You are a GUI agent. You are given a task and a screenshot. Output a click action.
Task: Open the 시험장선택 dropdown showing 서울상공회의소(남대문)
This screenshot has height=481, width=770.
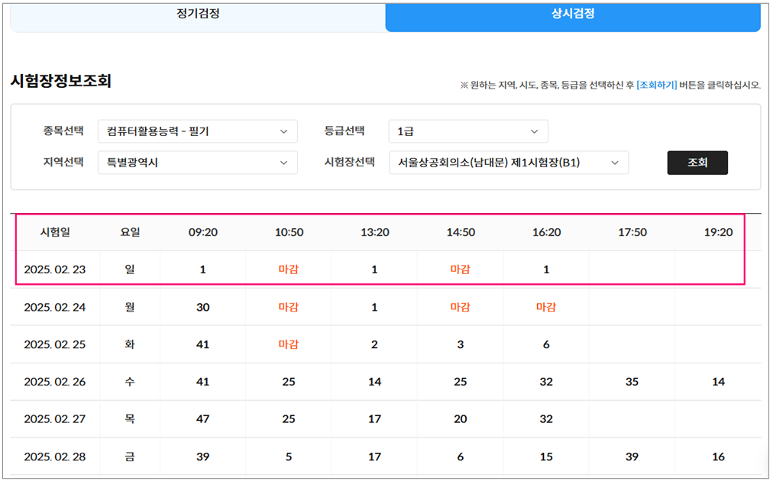click(509, 163)
